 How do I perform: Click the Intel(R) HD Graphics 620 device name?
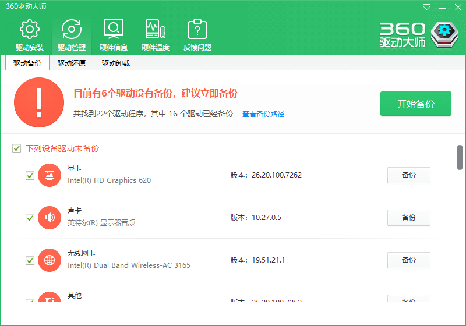tap(109, 180)
